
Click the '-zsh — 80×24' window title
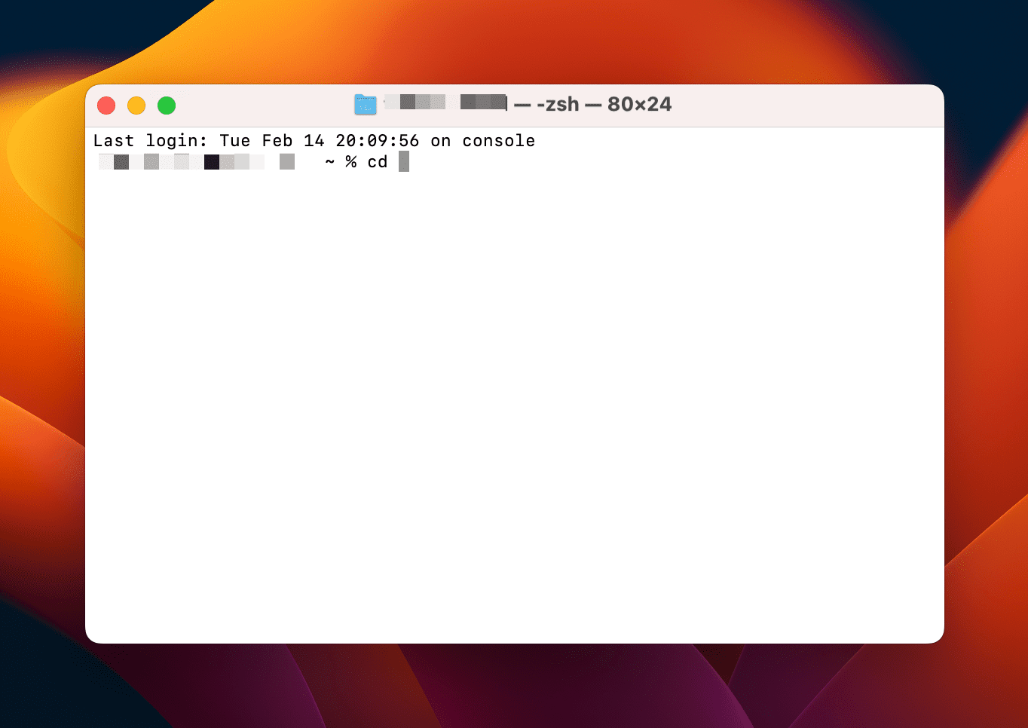(x=604, y=104)
